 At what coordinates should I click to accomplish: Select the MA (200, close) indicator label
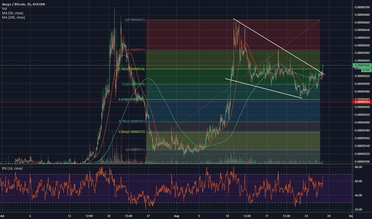pos(14,18)
